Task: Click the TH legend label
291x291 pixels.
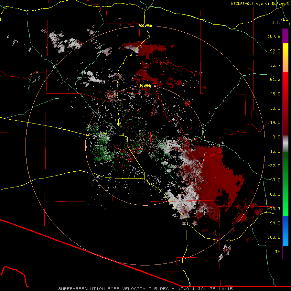Action: tap(278, 252)
